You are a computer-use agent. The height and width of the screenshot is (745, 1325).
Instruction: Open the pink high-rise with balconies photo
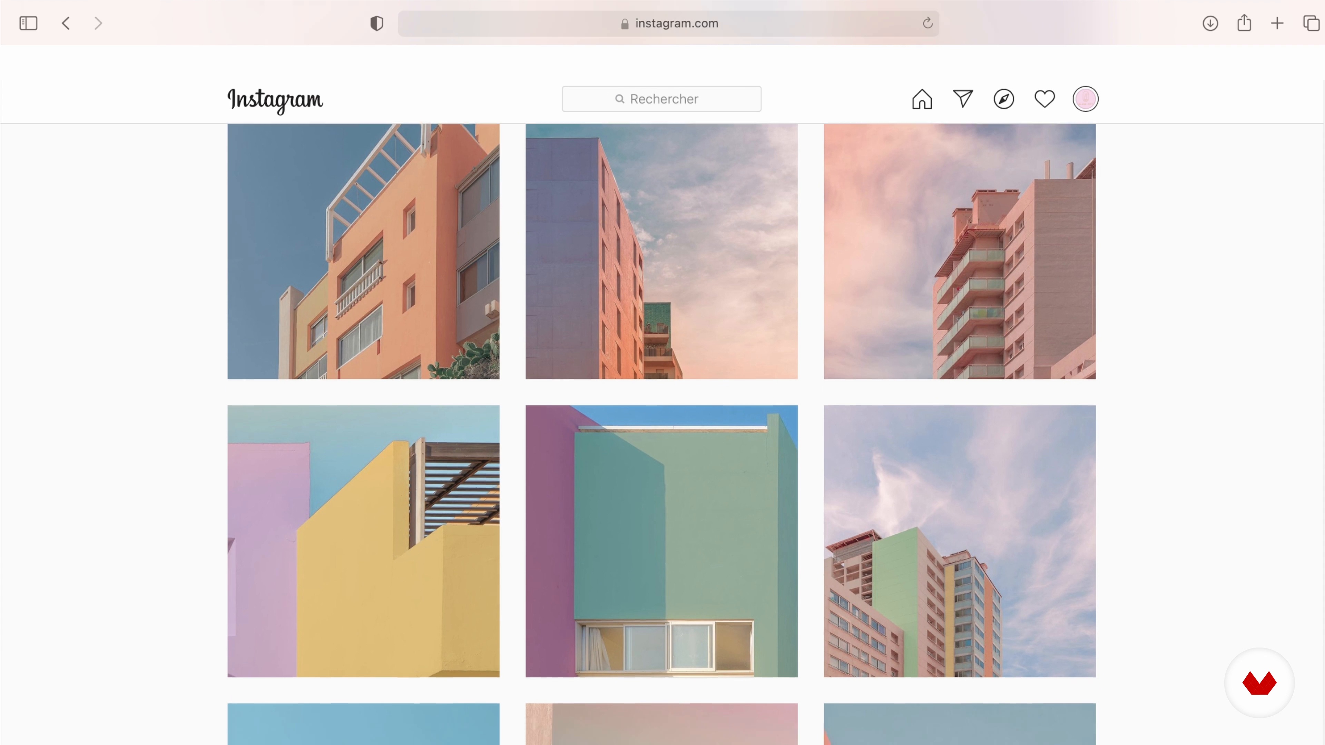point(960,251)
